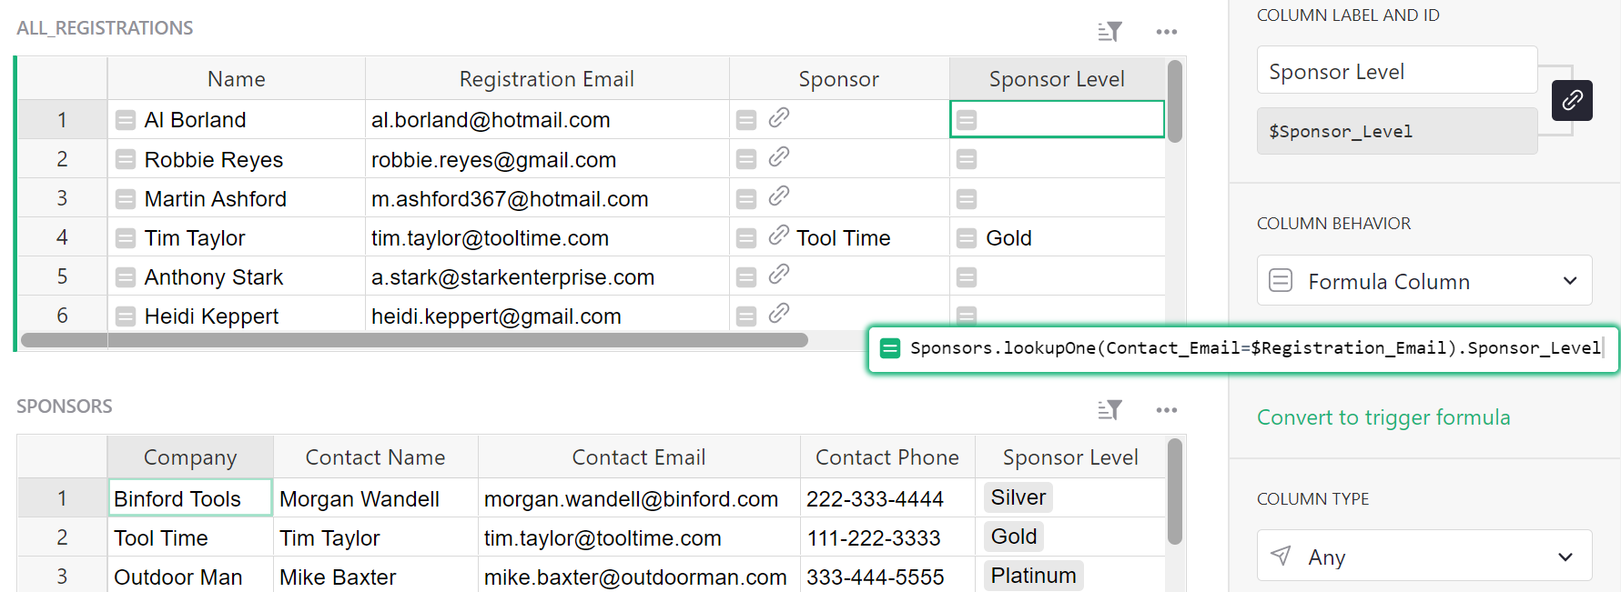Open the SPONSORS three-dot widget menu
This screenshot has height=592, width=1621.
[1166, 409]
